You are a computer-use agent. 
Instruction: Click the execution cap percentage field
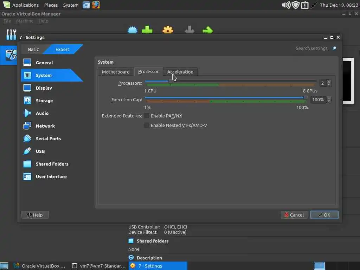coord(318,99)
